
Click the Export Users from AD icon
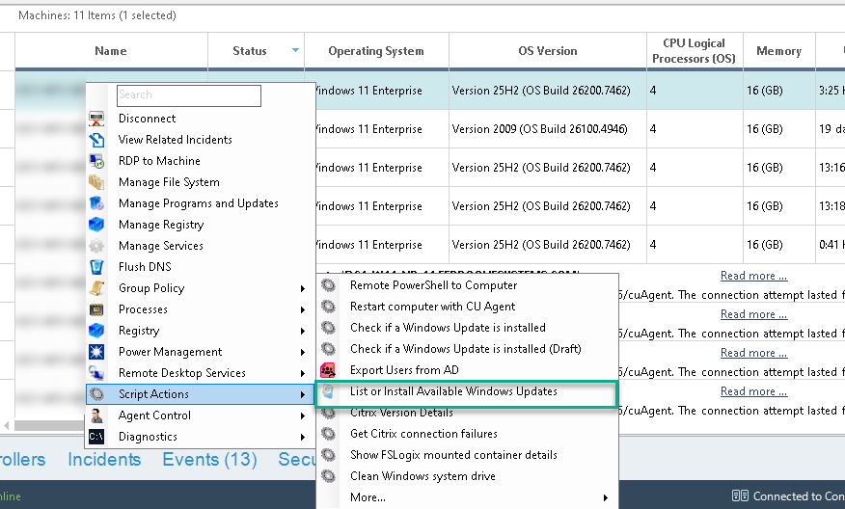click(329, 370)
